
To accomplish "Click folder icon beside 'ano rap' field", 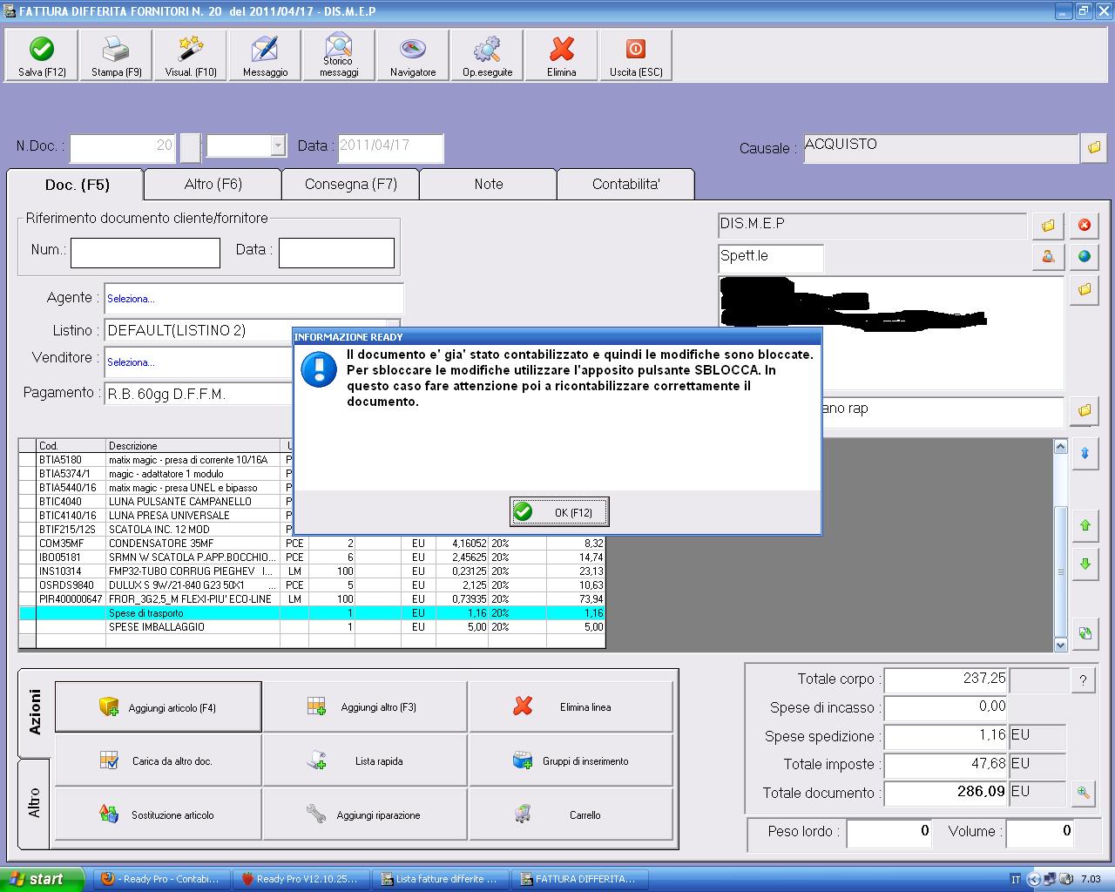I will pyautogui.click(x=1085, y=409).
